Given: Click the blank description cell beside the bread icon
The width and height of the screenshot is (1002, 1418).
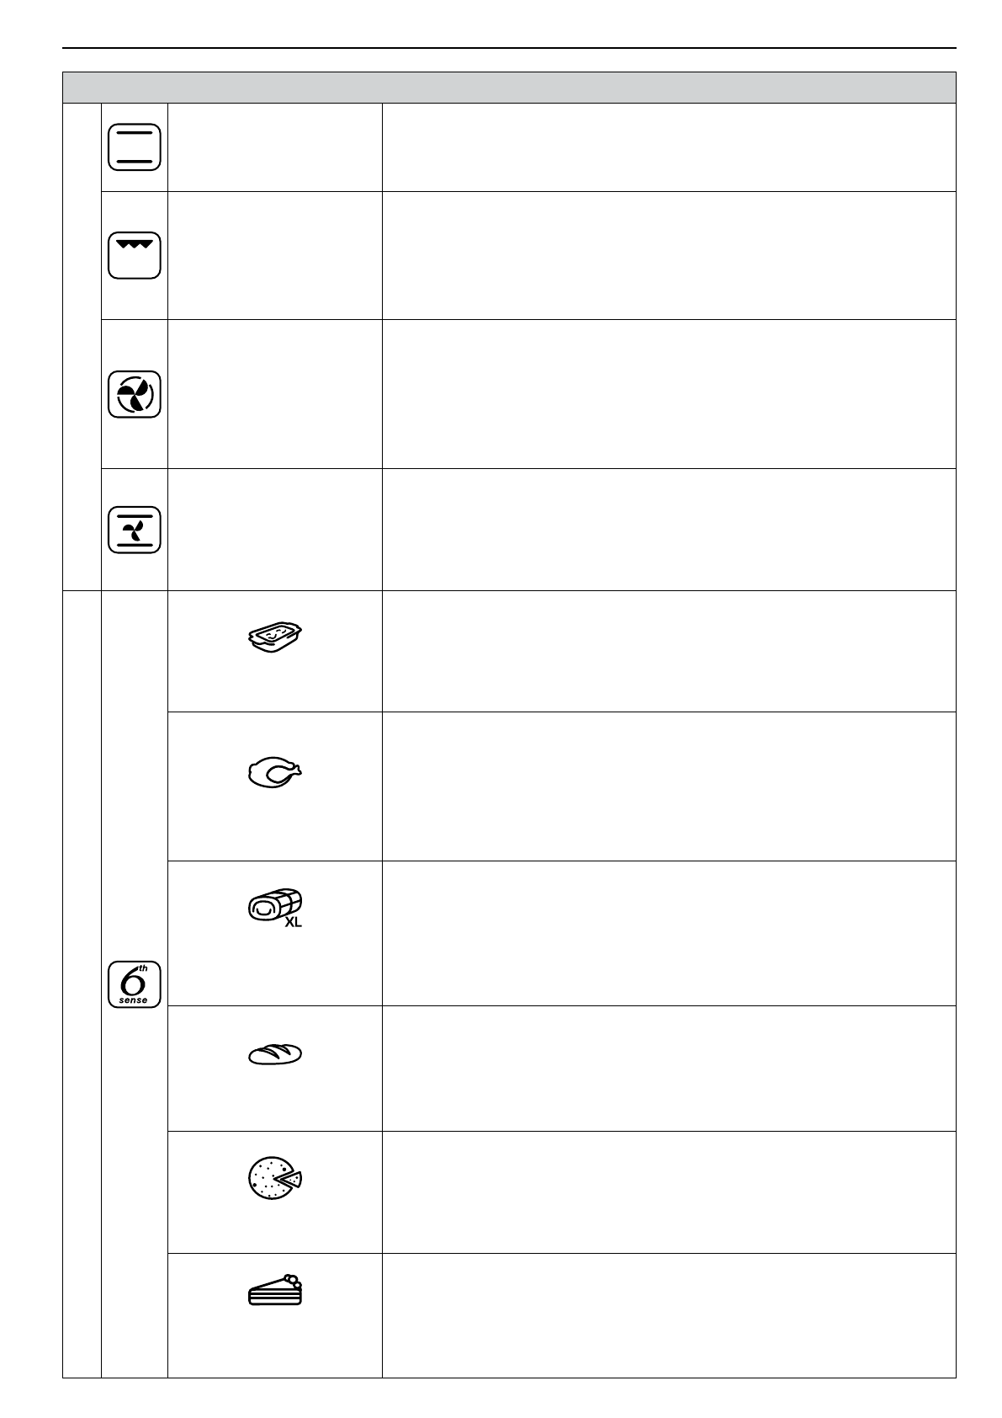Looking at the screenshot, I should tap(669, 1068).
